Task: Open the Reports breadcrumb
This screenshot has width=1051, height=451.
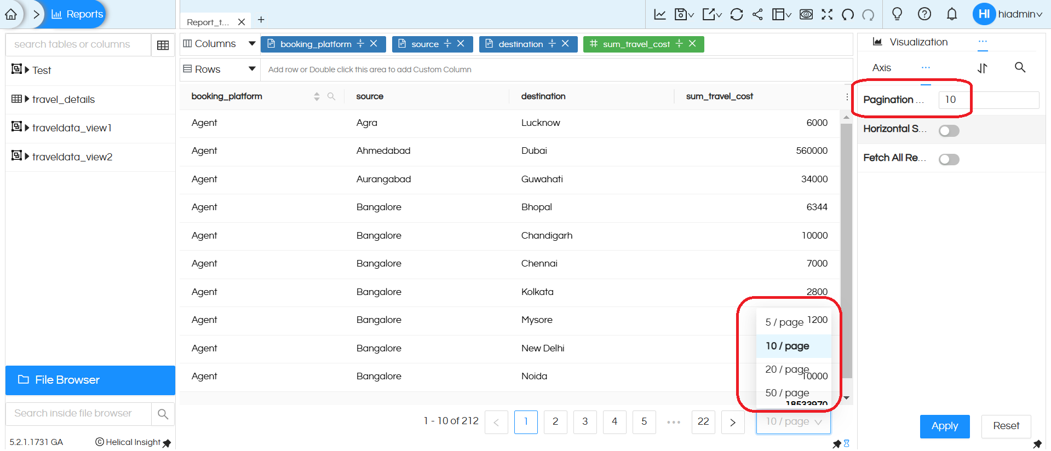Action: 77,14
